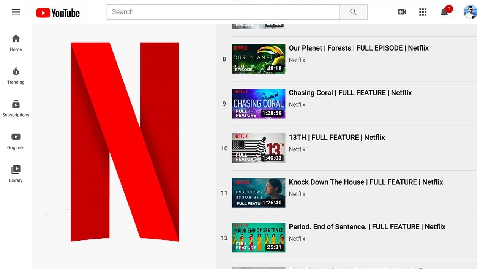Click playlist index number 9

[224, 104]
